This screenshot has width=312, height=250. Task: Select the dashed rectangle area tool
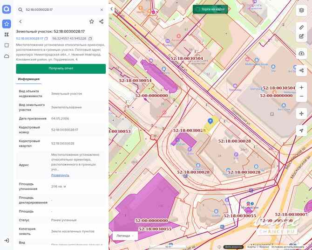coord(7,45)
